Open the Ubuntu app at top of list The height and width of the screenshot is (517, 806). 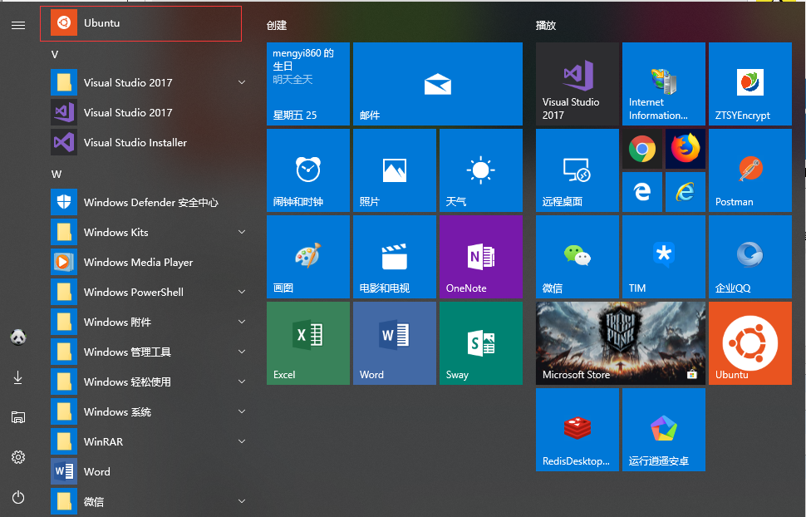[141, 23]
